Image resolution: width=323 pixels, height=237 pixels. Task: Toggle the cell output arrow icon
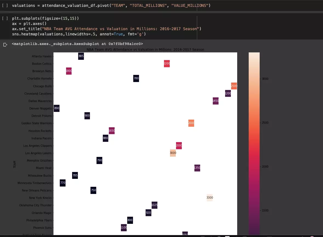5,45
